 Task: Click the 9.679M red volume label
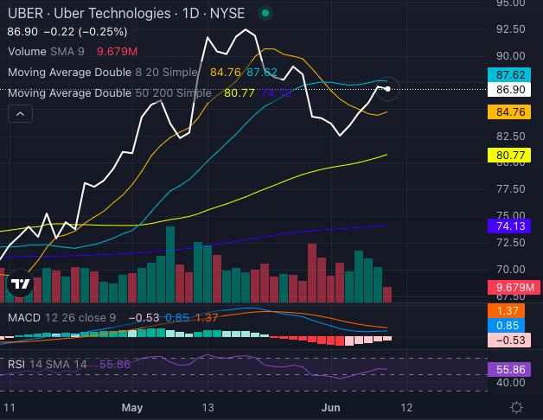(514, 288)
